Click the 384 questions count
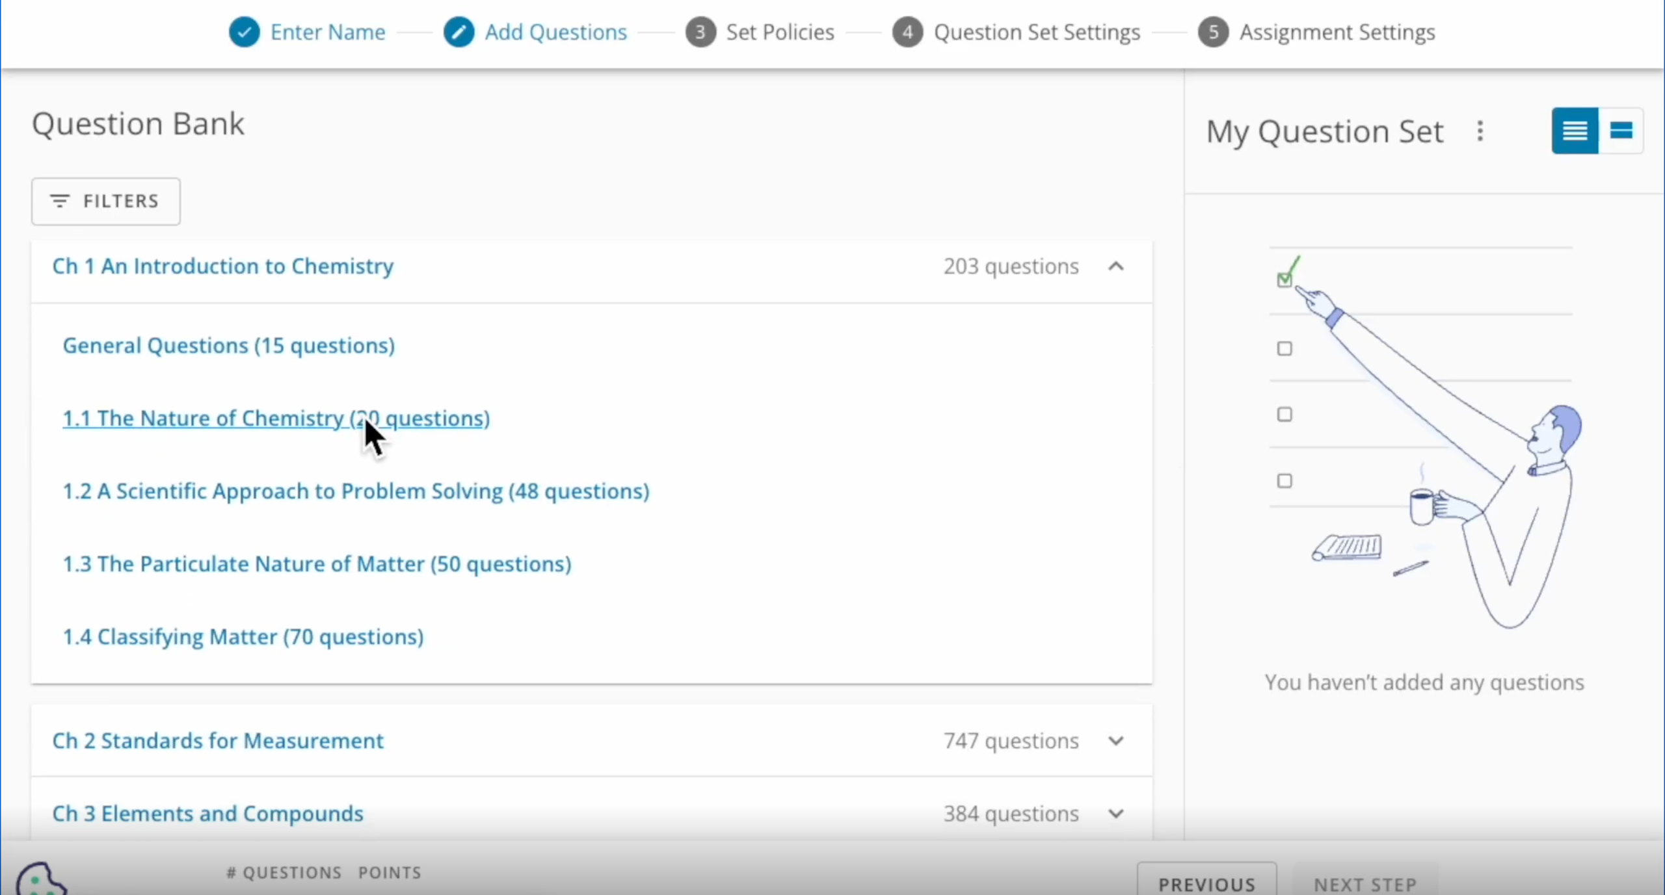Viewport: 1665px width, 895px height. [1011, 814]
